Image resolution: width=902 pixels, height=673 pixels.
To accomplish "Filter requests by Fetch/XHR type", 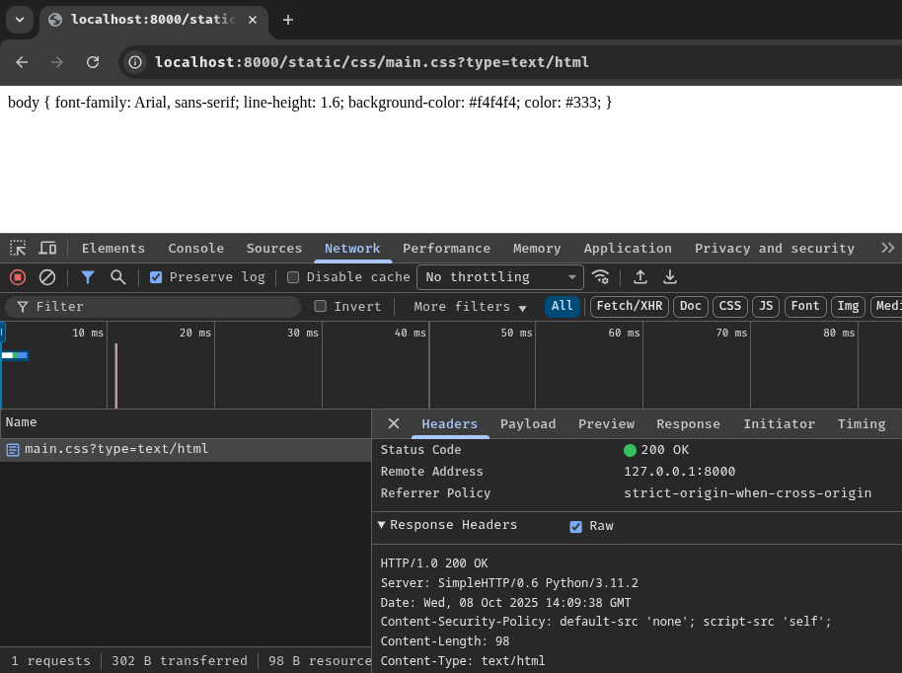I will (629, 307).
